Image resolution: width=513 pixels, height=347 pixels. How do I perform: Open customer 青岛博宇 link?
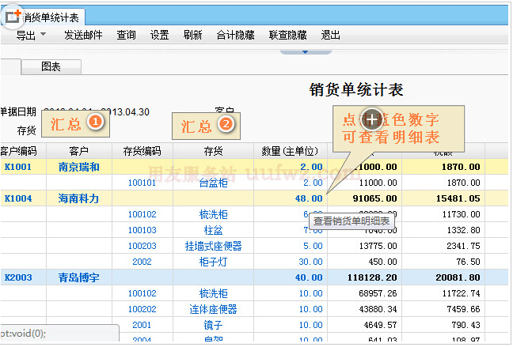point(79,277)
